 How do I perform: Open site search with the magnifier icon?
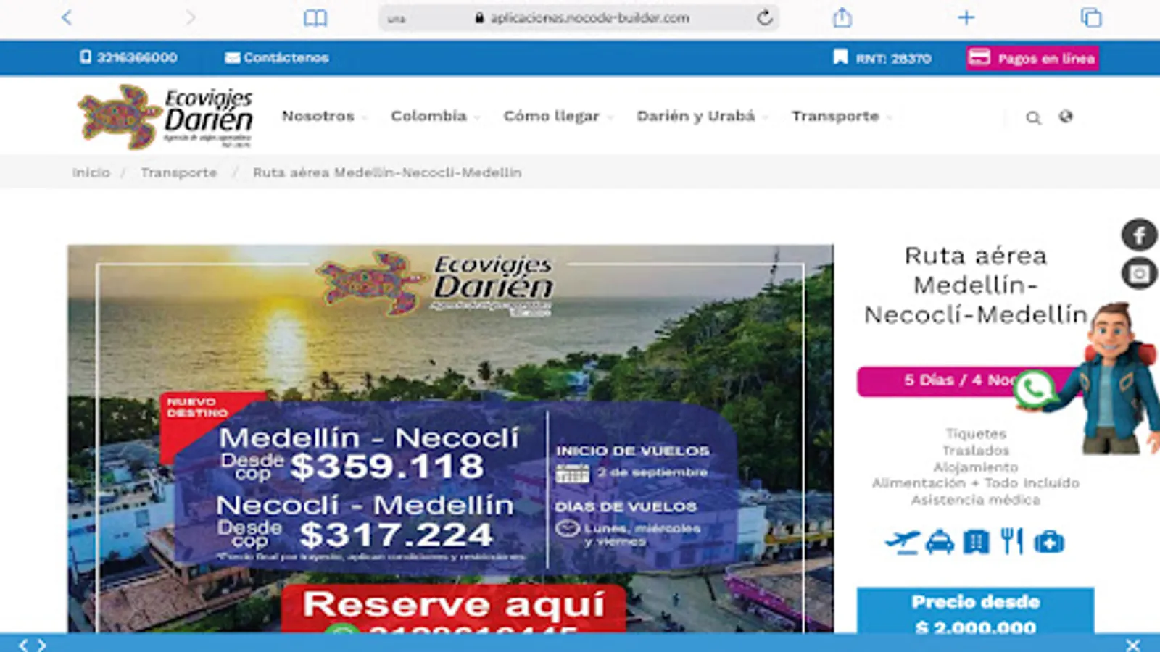pos(1033,117)
